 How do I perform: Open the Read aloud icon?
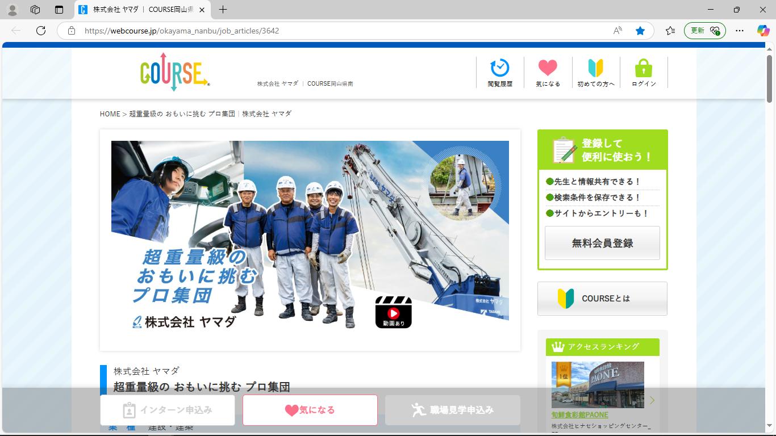[x=618, y=31]
